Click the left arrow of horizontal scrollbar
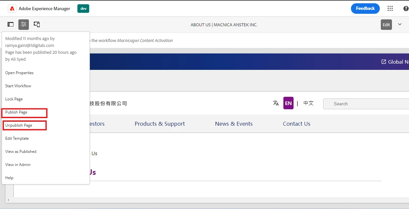 pyautogui.click(x=8, y=200)
